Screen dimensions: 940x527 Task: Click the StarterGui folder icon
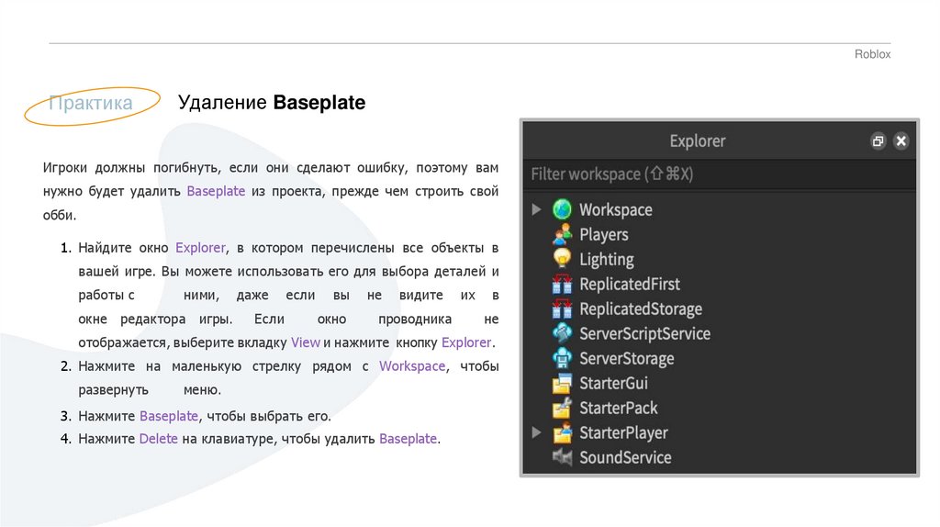562,383
